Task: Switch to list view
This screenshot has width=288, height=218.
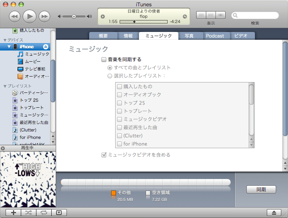Action: (201, 15)
